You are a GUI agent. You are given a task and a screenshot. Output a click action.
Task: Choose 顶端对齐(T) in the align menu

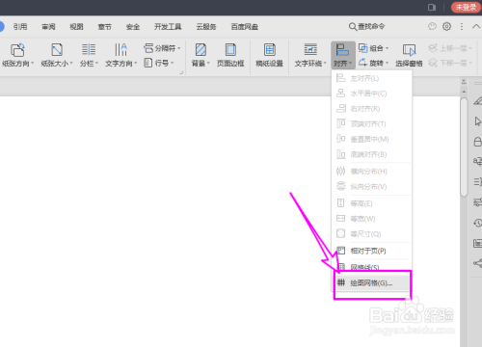click(371, 123)
